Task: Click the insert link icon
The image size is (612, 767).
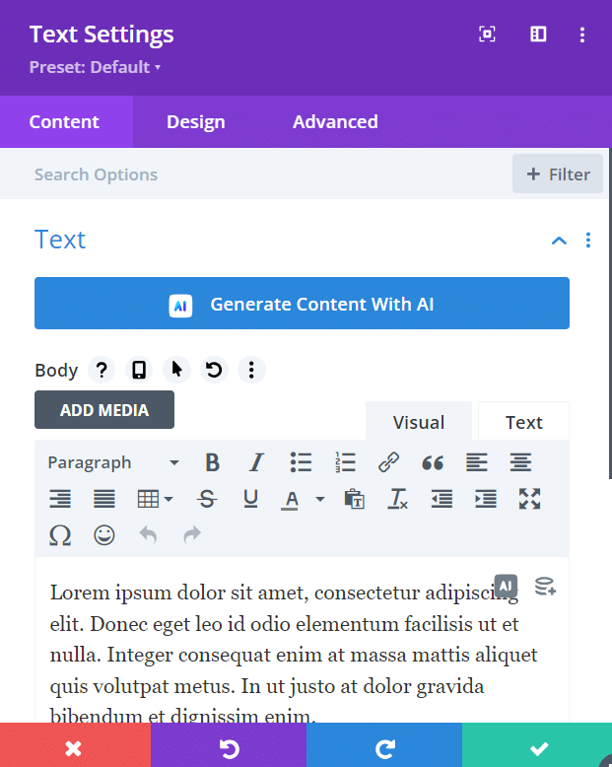Action: 388,462
